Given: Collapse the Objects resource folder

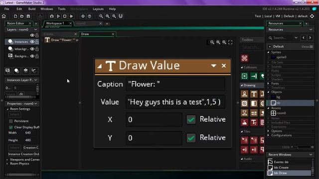Looking at the screenshot, I should (268, 92).
